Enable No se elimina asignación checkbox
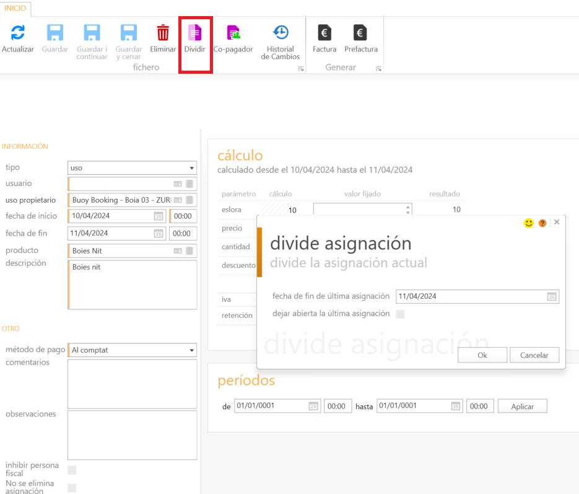This screenshot has height=494, width=579. tap(72, 488)
